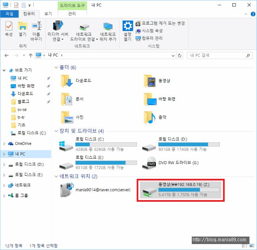
Task: Open 시스템 속성
Action: tap(149, 31)
